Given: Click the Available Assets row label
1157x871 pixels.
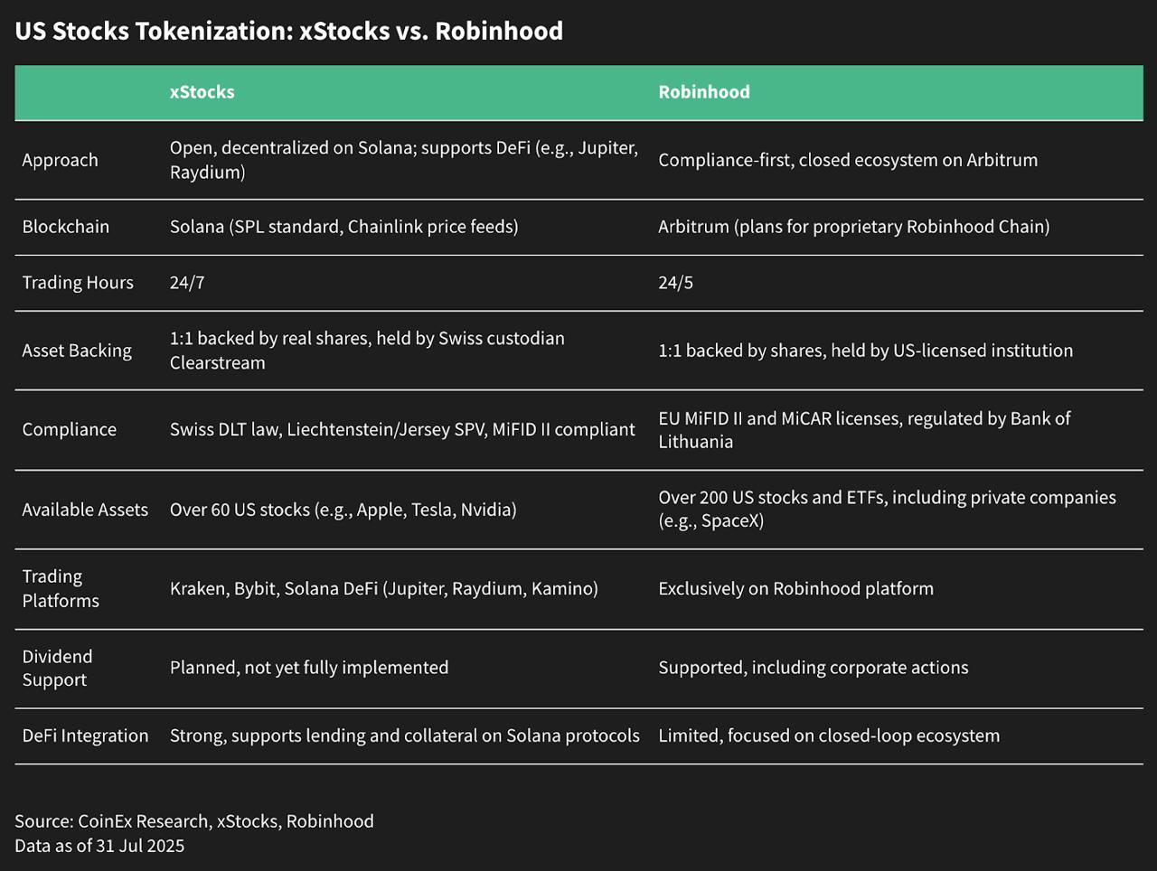Looking at the screenshot, I should click(x=85, y=510).
